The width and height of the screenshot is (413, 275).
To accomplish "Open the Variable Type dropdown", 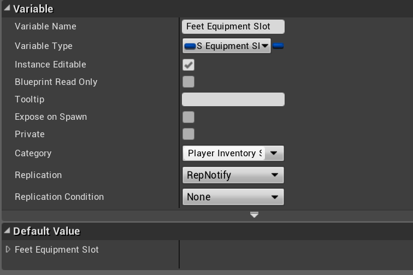I will click(x=227, y=46).
